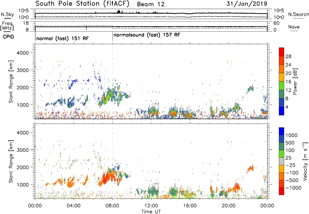The width and height of the screenshot is (309, 214).
Task: Click the "12" label on the power color bar
Action: pos(288,90)
